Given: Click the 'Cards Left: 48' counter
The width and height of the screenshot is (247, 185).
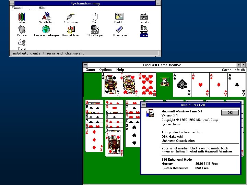Looking at the screenshot, I should point(233,70).
